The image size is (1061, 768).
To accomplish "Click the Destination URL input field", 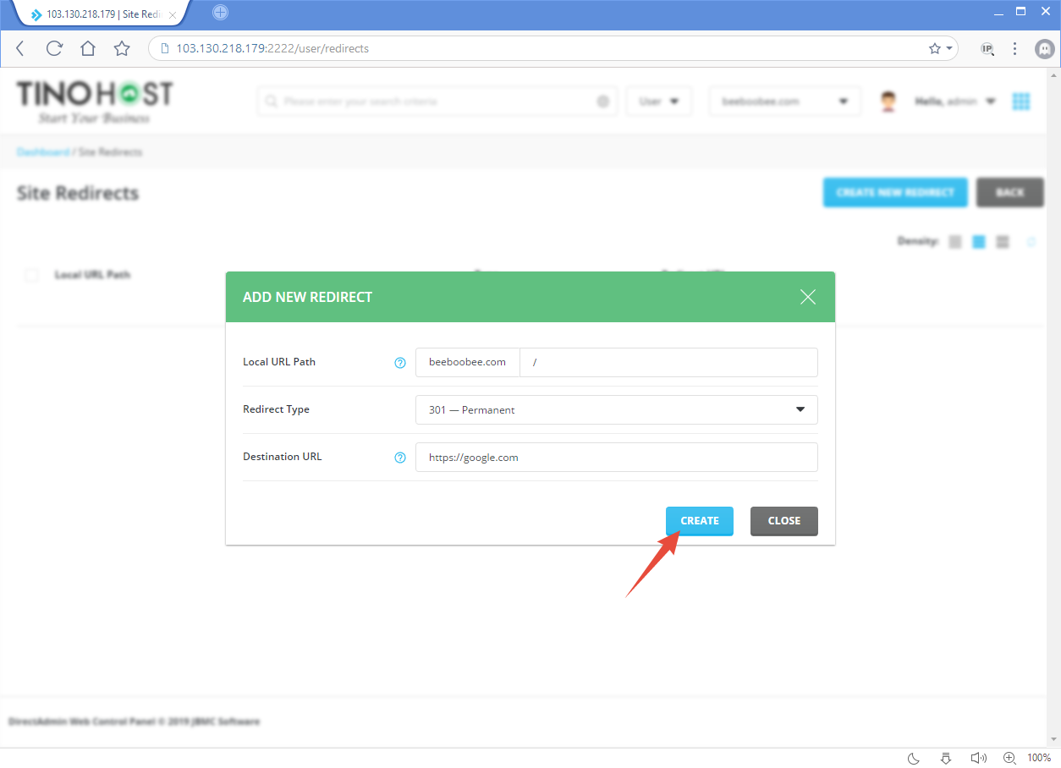I will click(x=616, y=457).
